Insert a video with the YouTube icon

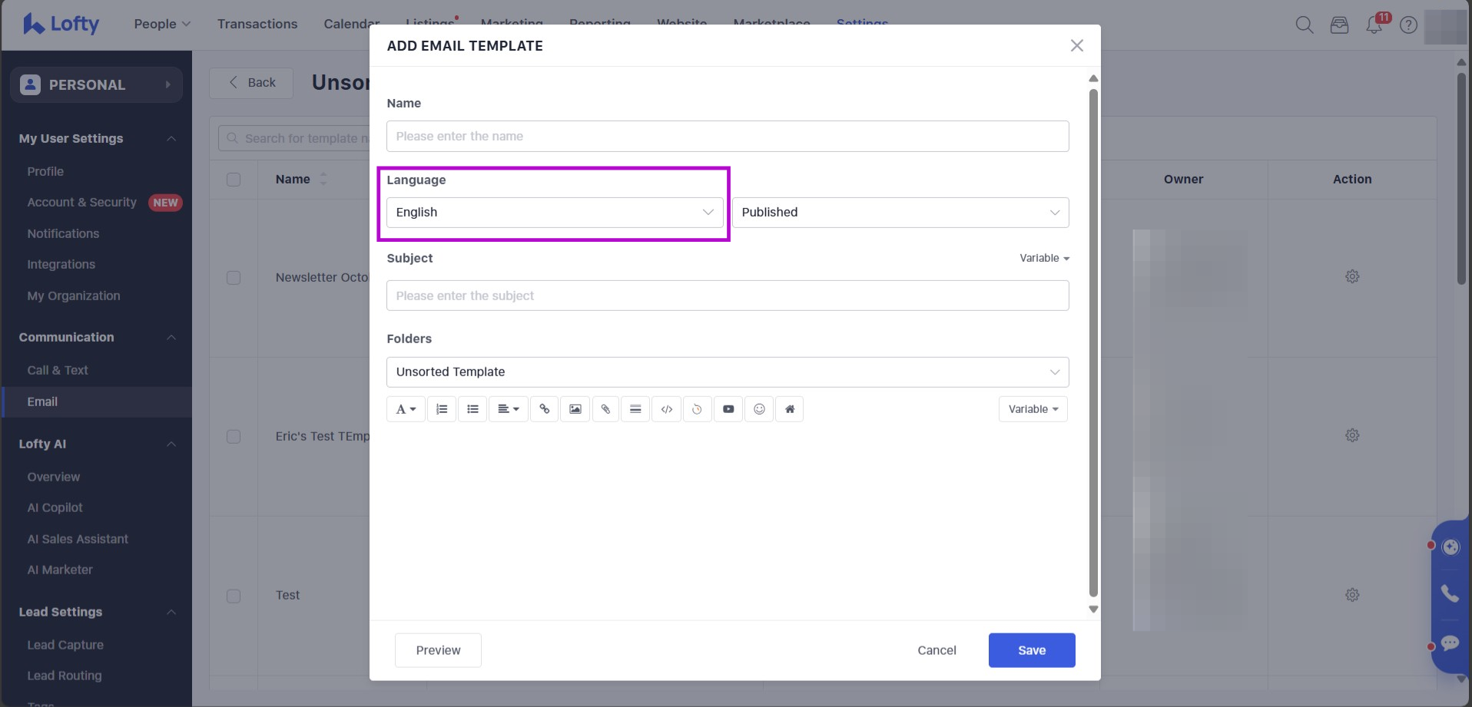coord(728,409)
